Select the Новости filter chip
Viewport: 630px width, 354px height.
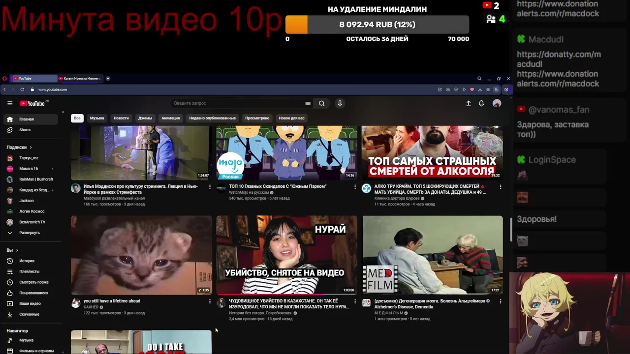click(x=121, y=118)
